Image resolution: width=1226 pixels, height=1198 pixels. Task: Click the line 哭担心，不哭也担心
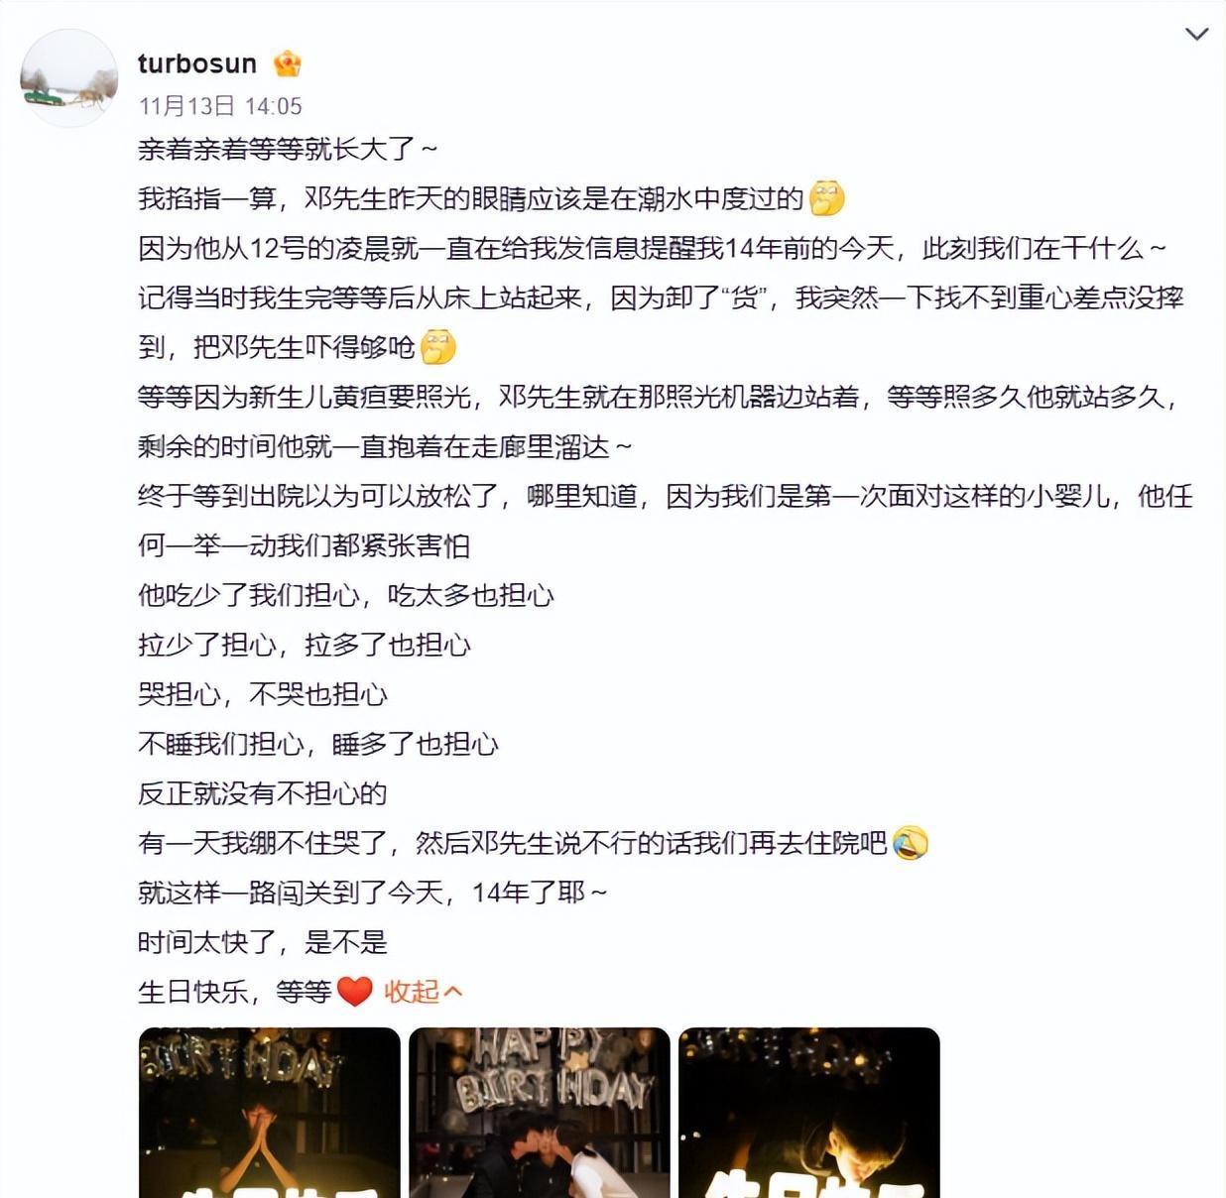coord(262,694)
